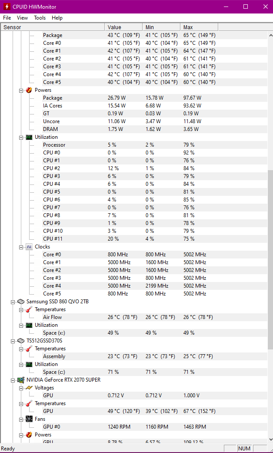This screenshot has height=453, width=273.
Task: Collapse the CPU Powers section
Action: point(21,90)
